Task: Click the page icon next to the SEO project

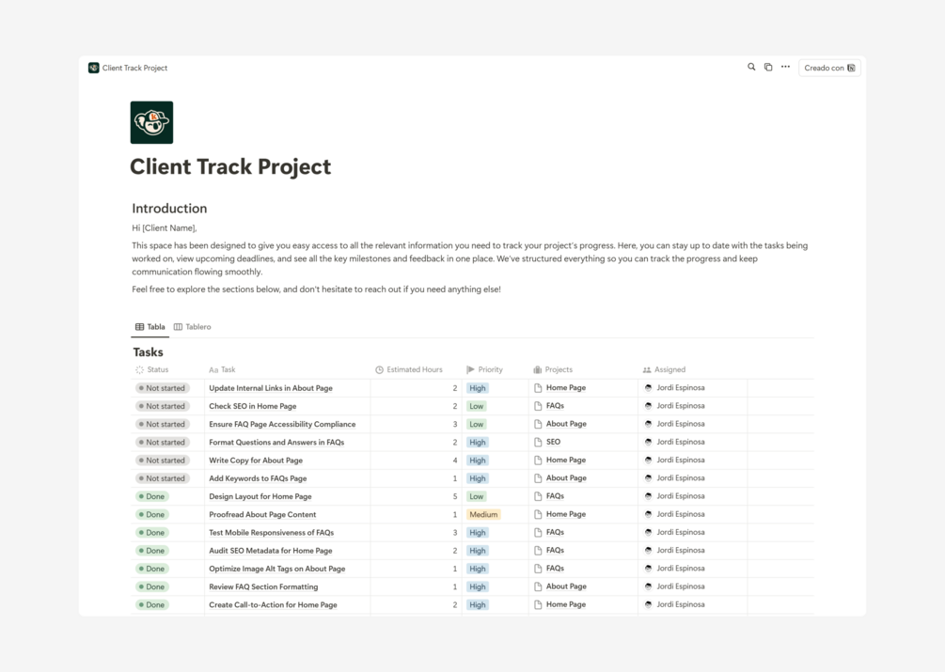Action: tap(538, 442)
